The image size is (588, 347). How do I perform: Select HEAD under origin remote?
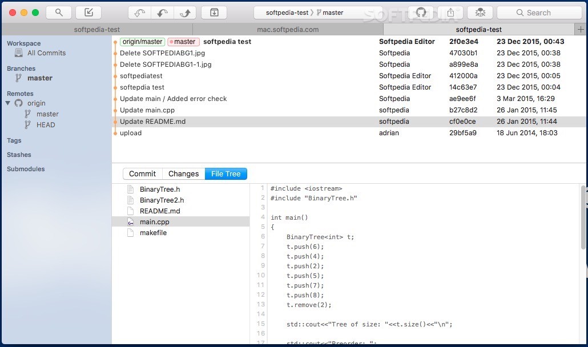pyautogui.click(x=45, y=125)
